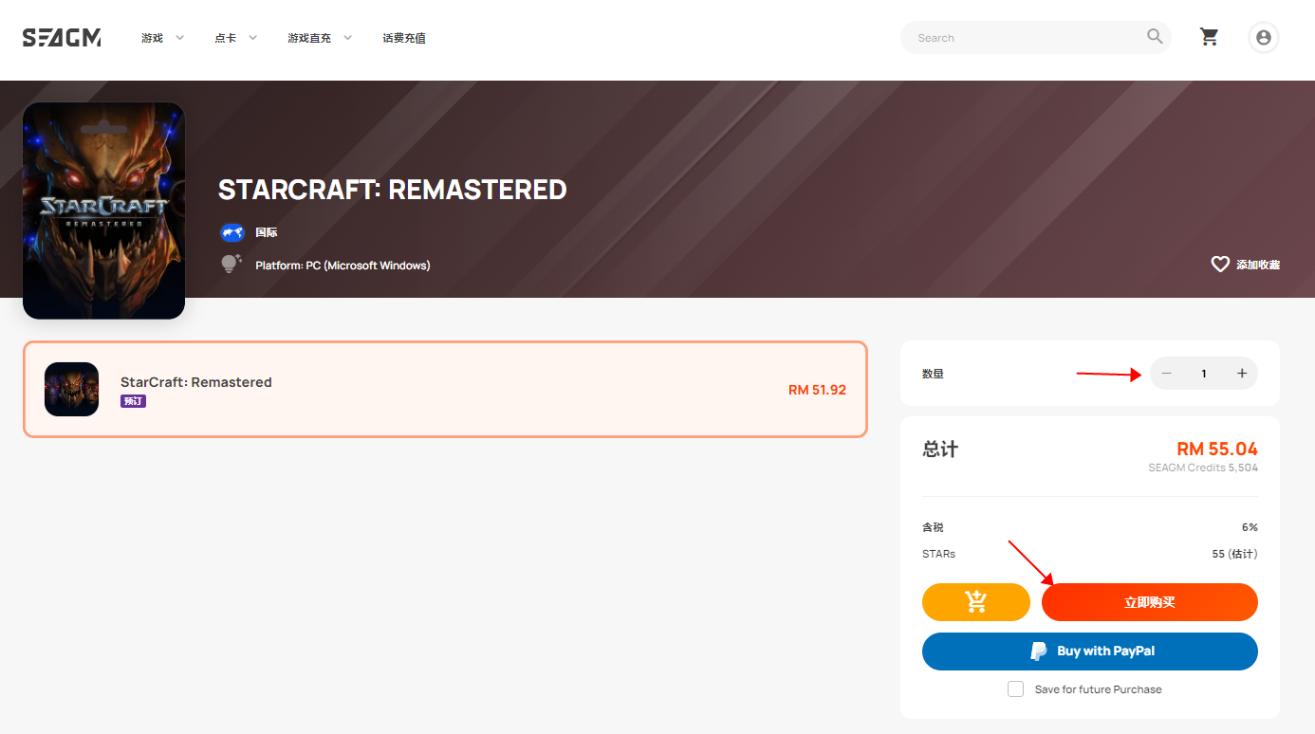Add item to cart with orange button
This screenshot has height=734, width=1315.
pos(975,602)
